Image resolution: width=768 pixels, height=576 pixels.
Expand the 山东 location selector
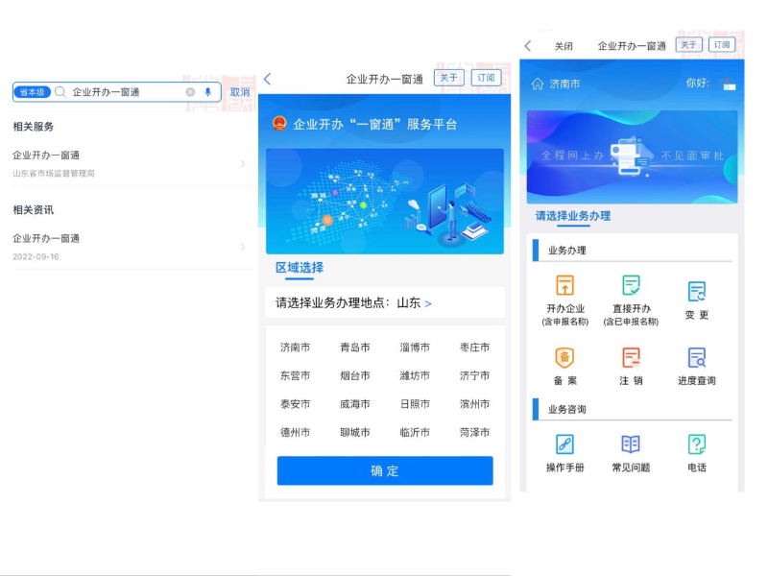pyautogui.click(x=428, y=303)
